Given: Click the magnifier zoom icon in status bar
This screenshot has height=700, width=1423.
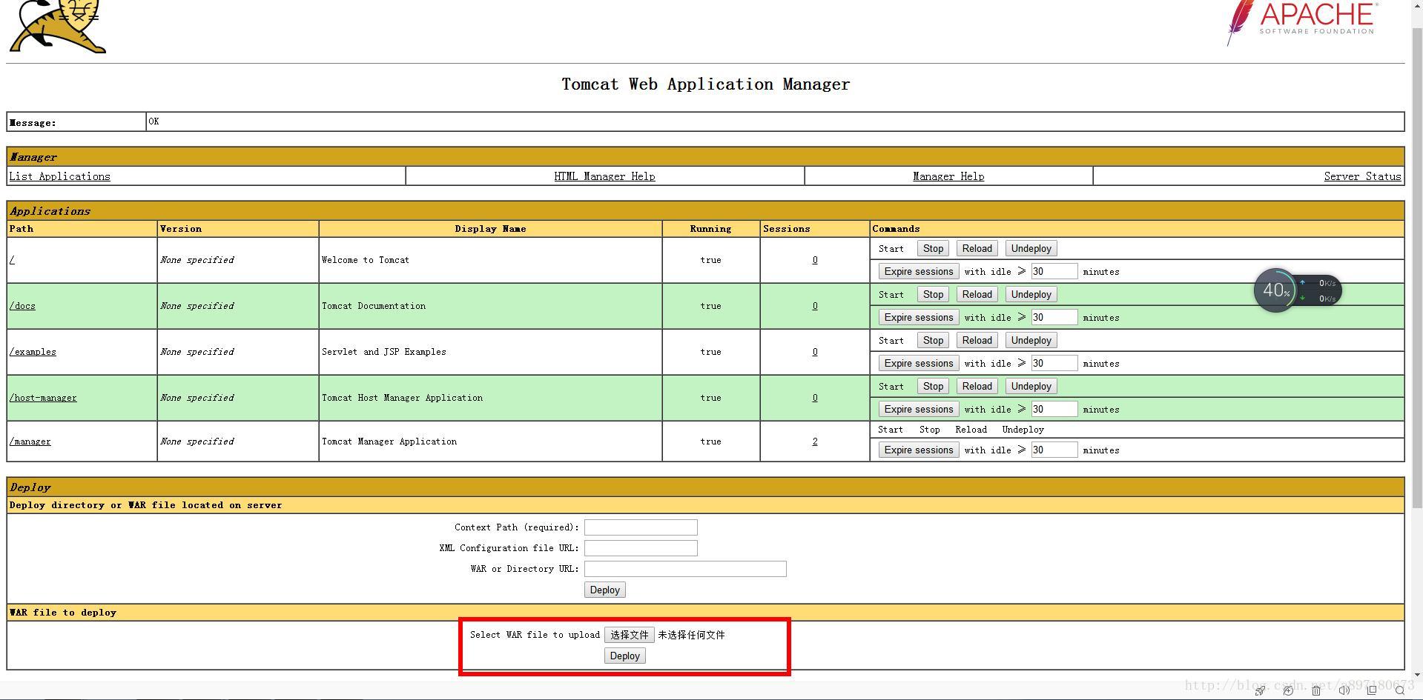Looking at the screenshot, I should (x=1400, y=690).
